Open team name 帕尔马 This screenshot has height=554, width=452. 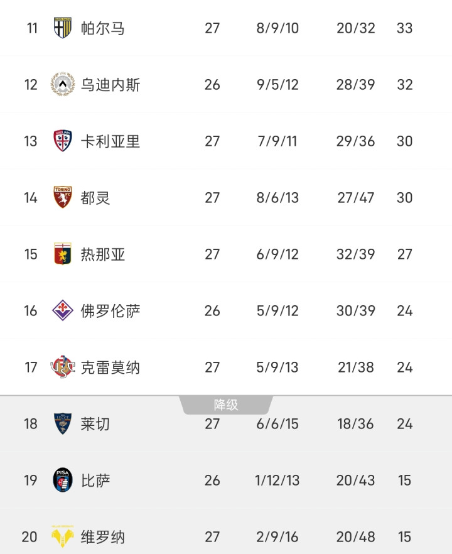(103, 28)
